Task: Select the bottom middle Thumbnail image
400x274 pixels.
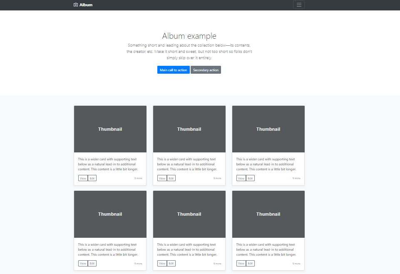Action: [x=189, y=214]
